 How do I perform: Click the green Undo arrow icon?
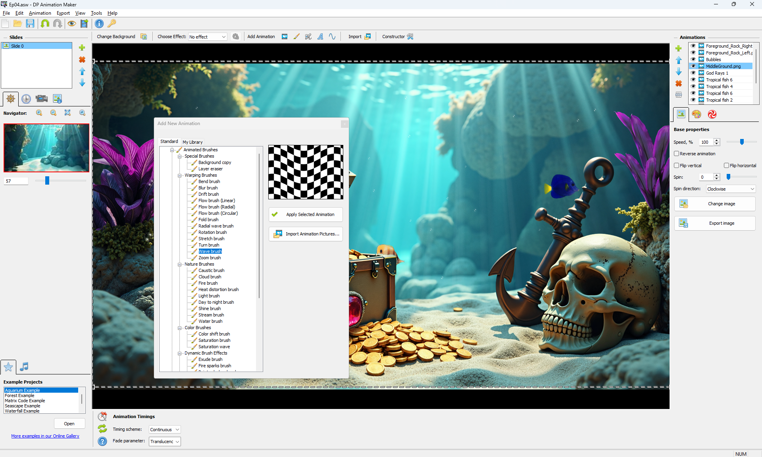pos(45,23)
